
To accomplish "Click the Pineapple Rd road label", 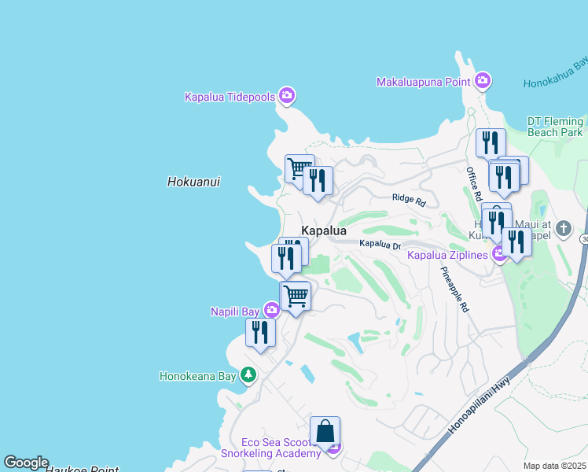I will click(454, 289).
